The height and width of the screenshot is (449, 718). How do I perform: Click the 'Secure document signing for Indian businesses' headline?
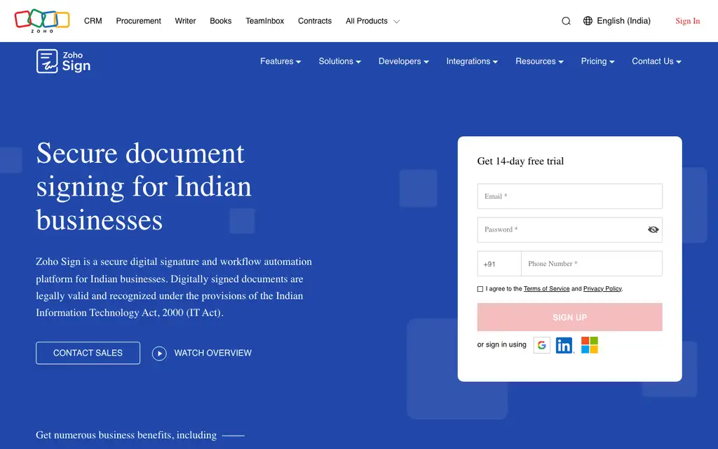tap(144, 187)
